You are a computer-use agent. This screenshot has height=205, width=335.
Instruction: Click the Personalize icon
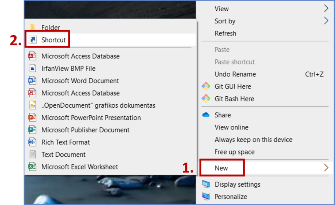pos(206,197)
